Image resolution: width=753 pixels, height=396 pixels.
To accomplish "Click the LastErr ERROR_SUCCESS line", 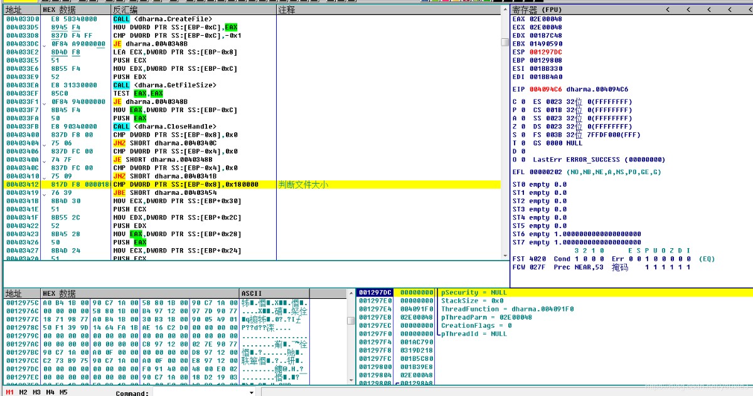I will point(599,160).
